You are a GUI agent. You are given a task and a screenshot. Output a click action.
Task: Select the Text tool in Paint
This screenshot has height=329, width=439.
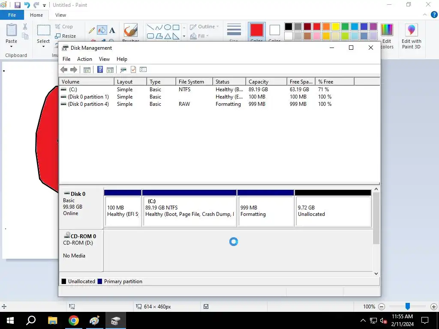pos(112,30)
